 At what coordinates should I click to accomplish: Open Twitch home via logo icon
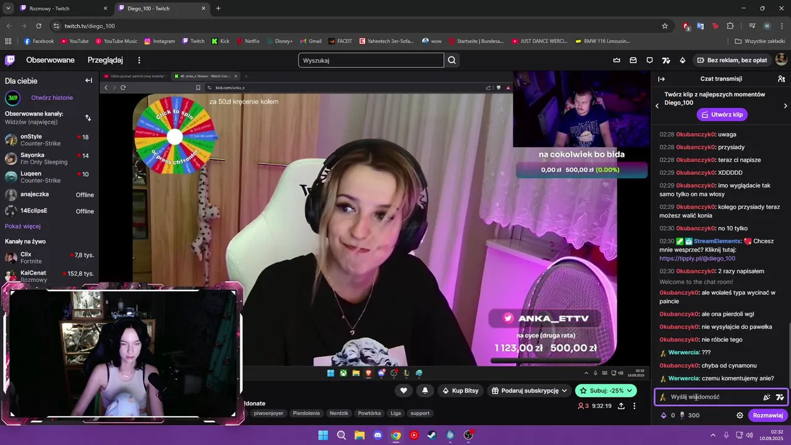tap(10, 60)
